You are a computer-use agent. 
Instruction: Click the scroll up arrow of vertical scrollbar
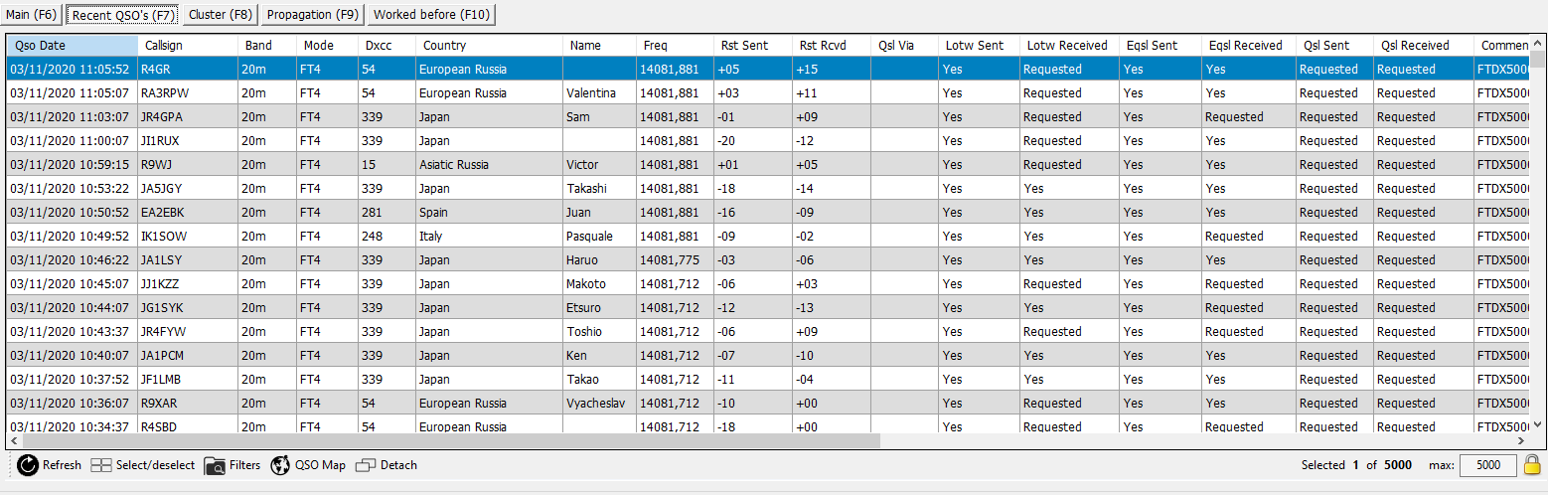[1537, 45]
